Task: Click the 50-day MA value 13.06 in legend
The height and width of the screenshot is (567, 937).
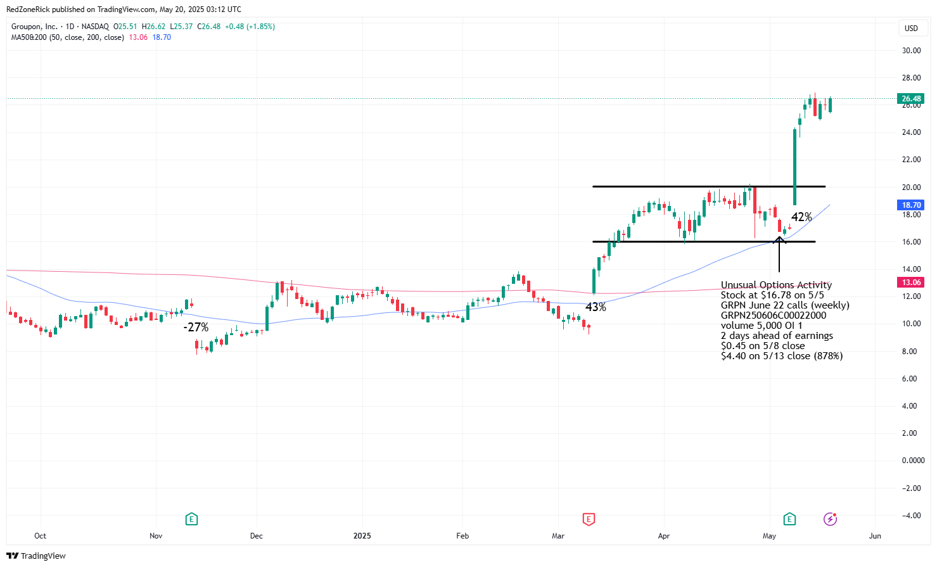Action: pos(138,37)
